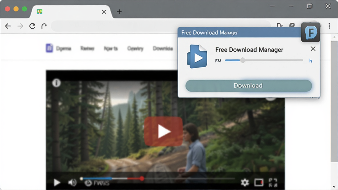Open the Download navigation menu item
Viewport: 338px width, 190px height.
(x=163, y=48)
